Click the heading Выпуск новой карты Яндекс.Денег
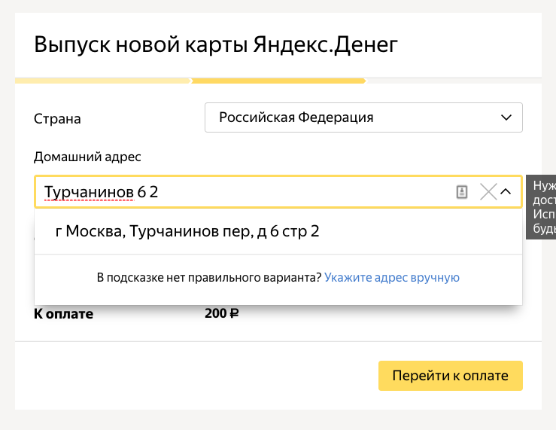The image size is (556, 430). click(x=216, y=44)
